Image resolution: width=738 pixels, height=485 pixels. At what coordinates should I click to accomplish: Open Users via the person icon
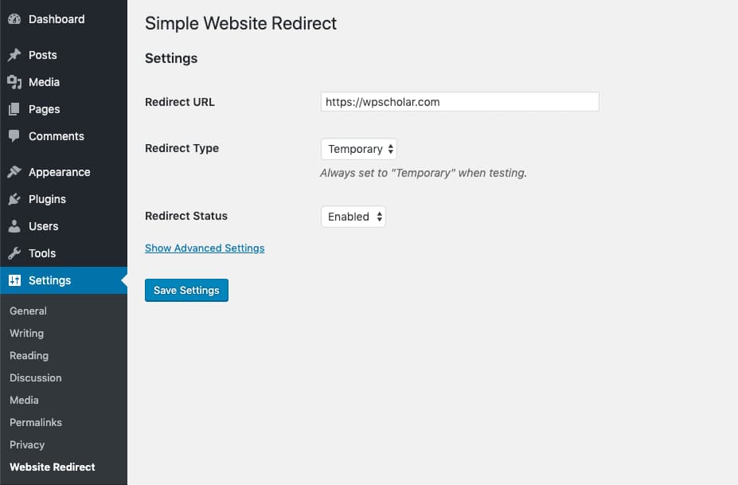(x=16, y=226)
